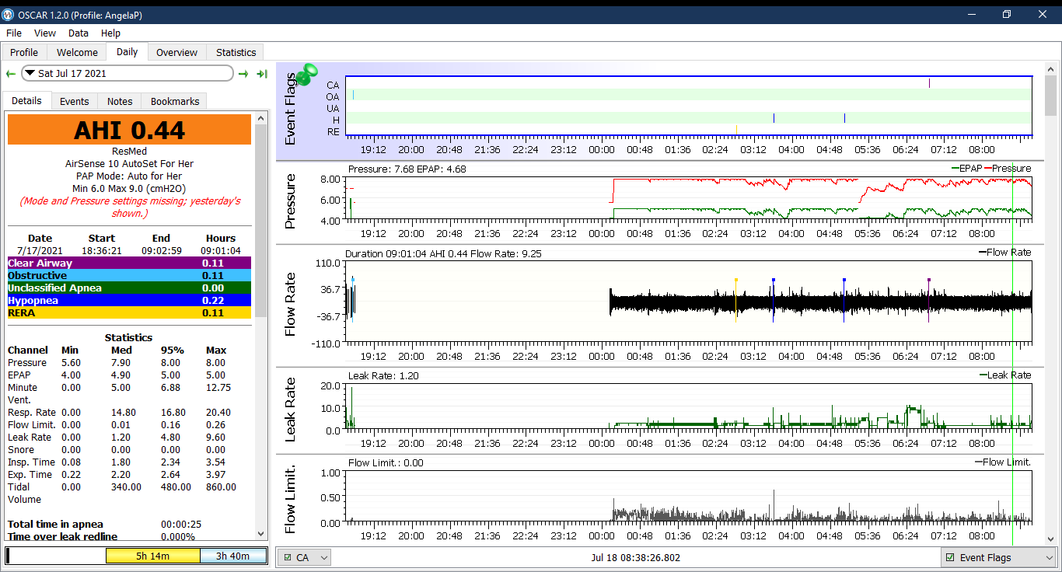Open the Event Flags dropdown at bottom right

click(x=998, y=557)
